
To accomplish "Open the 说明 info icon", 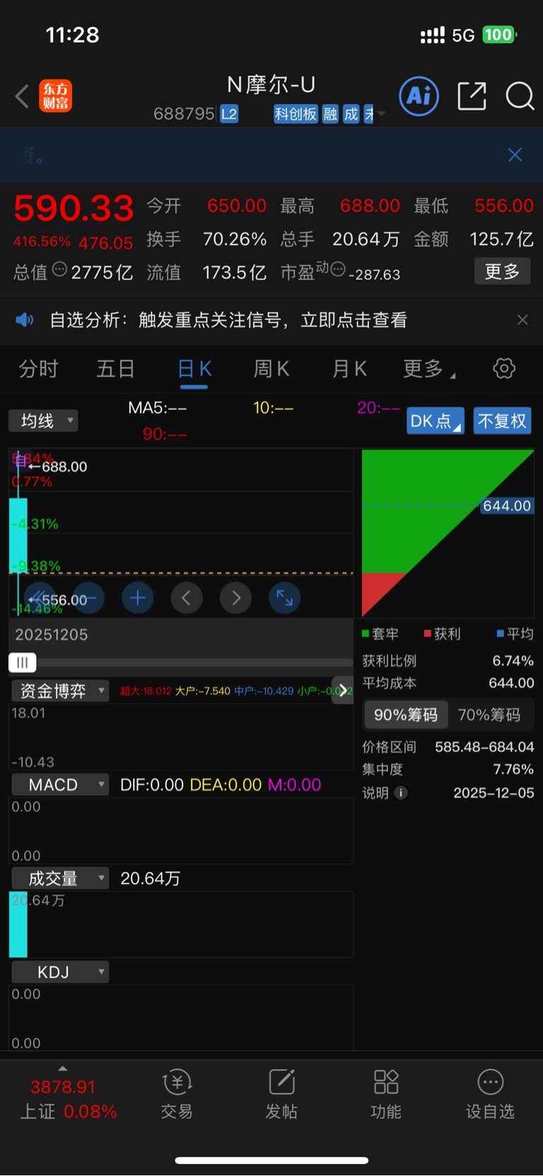I will click(x=401, y=793).
